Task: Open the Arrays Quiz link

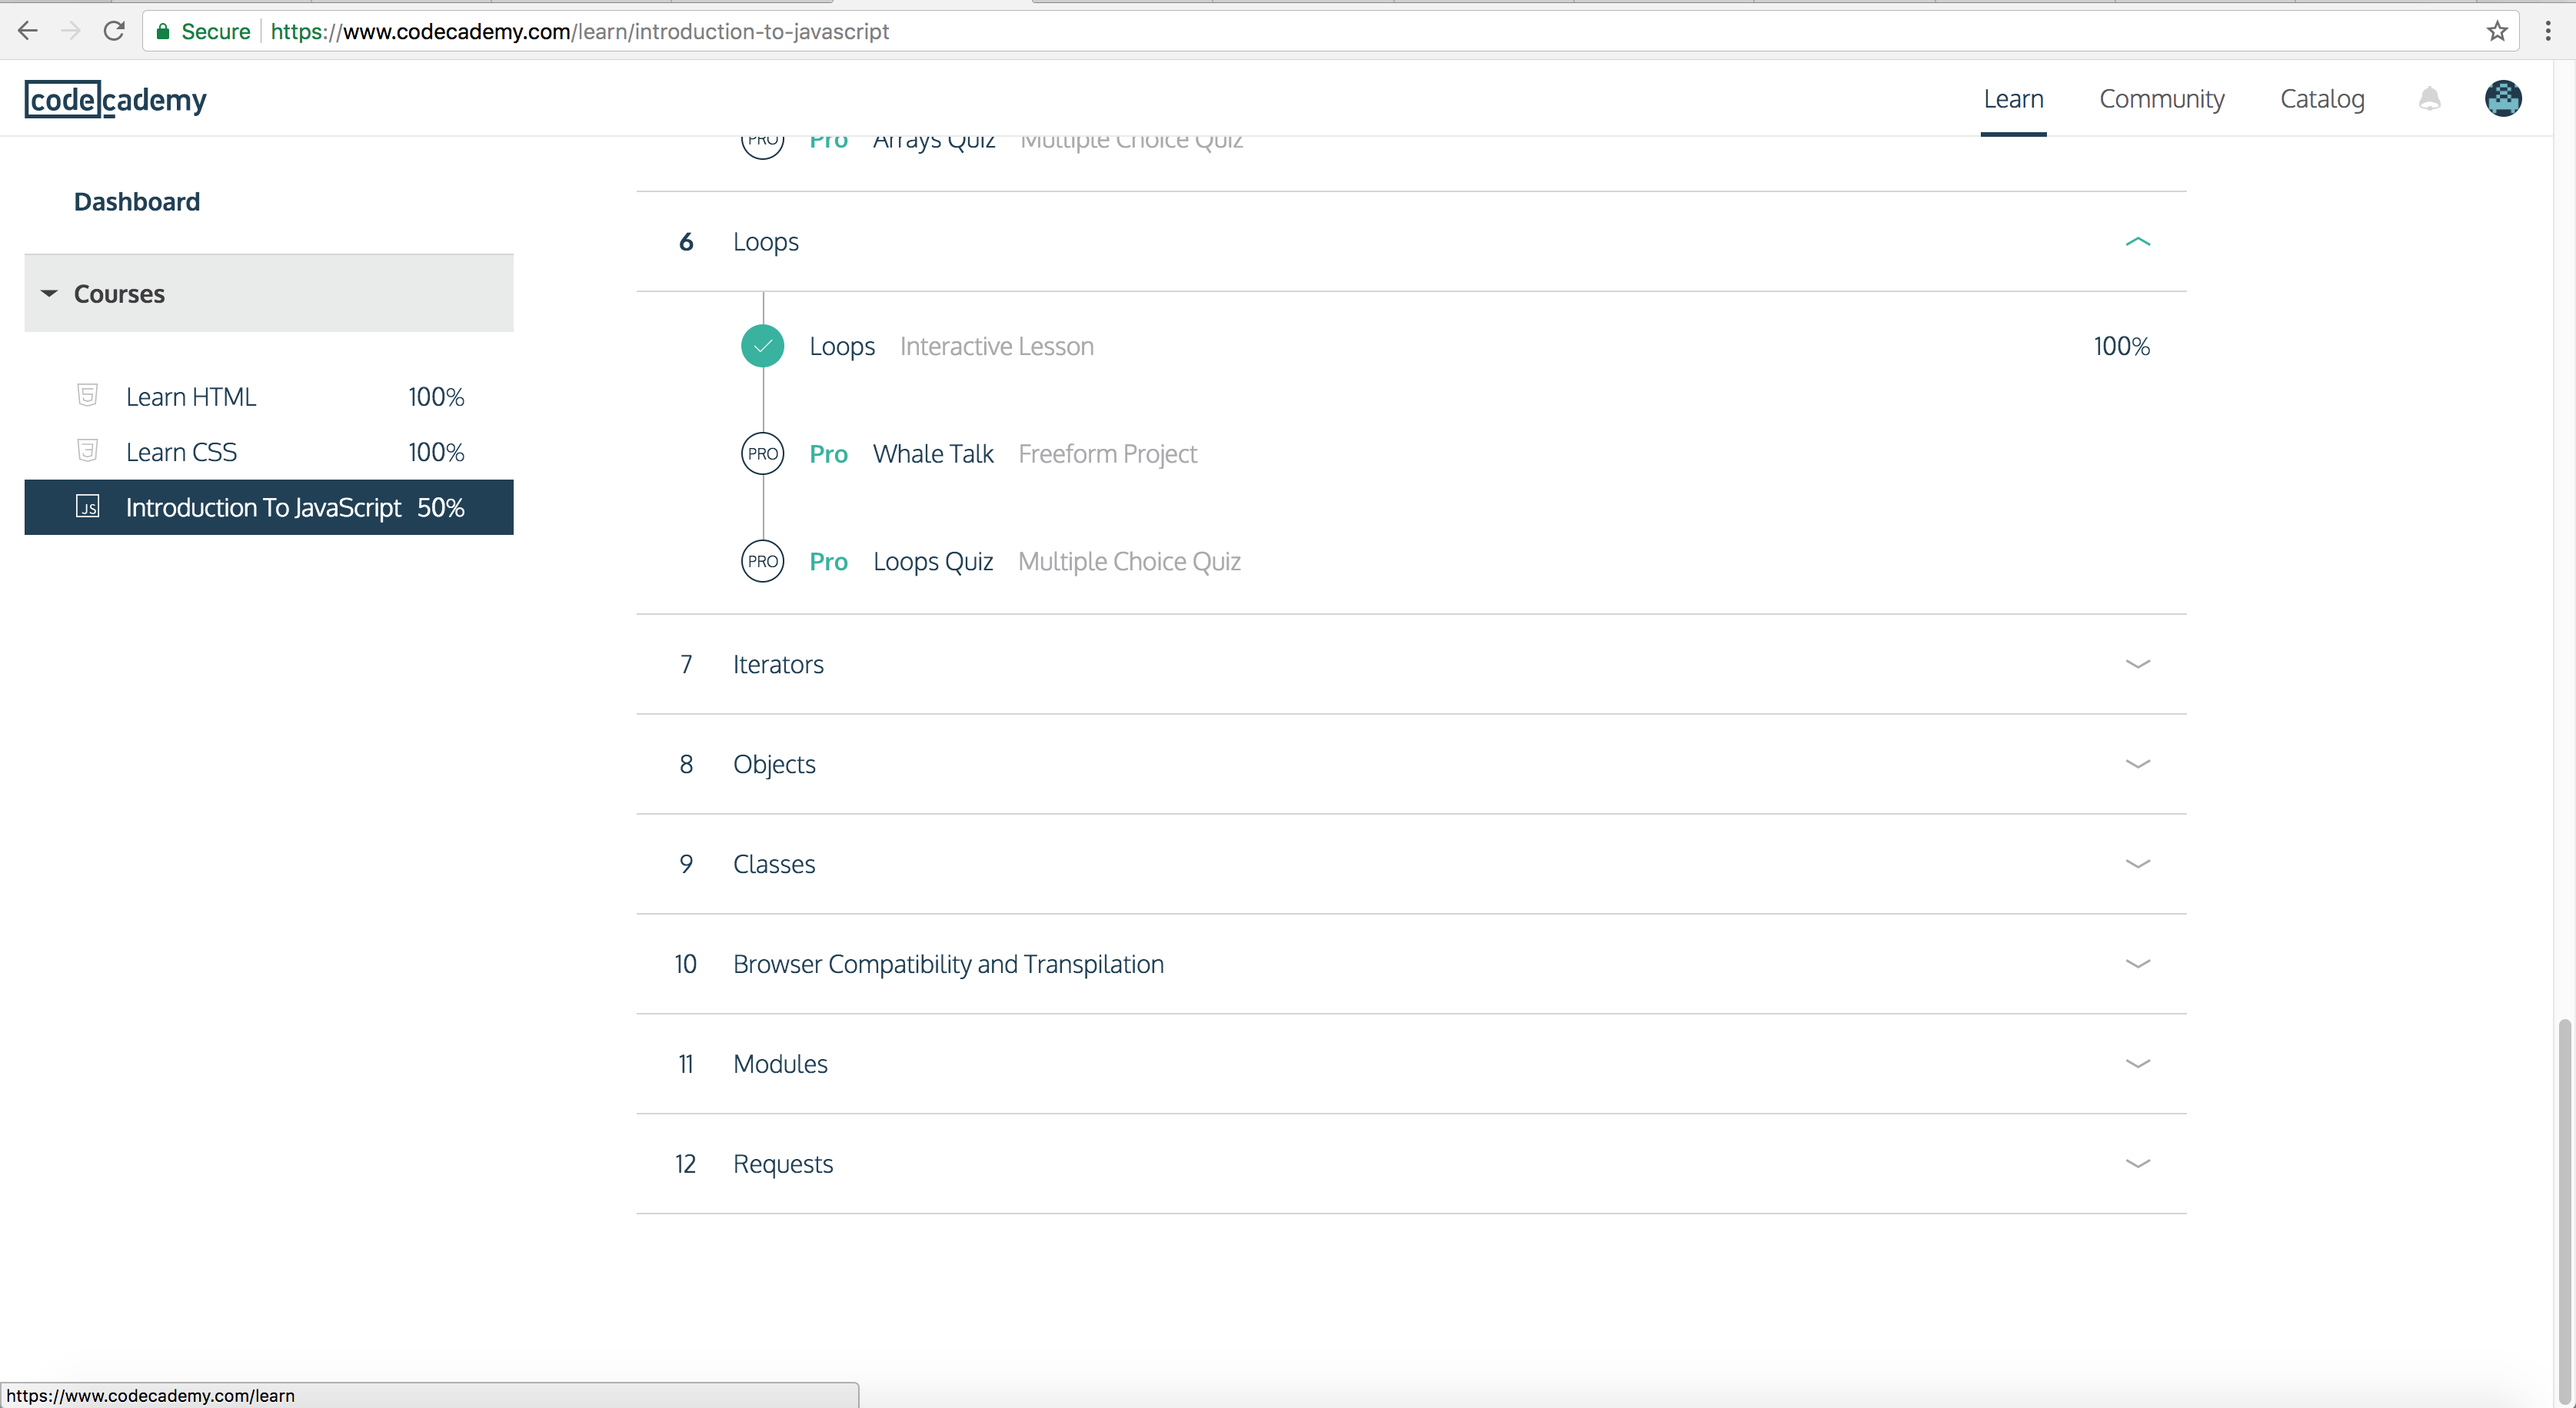Action: click(x=934, y=144)
